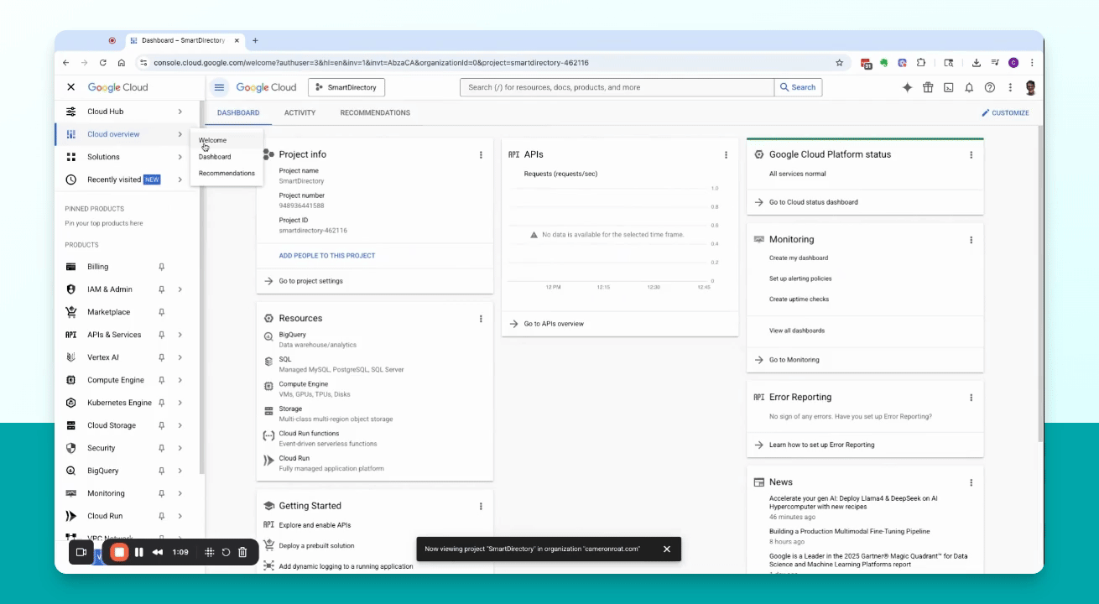Click the Recently visited clock icon

click(x=71, y=180)
